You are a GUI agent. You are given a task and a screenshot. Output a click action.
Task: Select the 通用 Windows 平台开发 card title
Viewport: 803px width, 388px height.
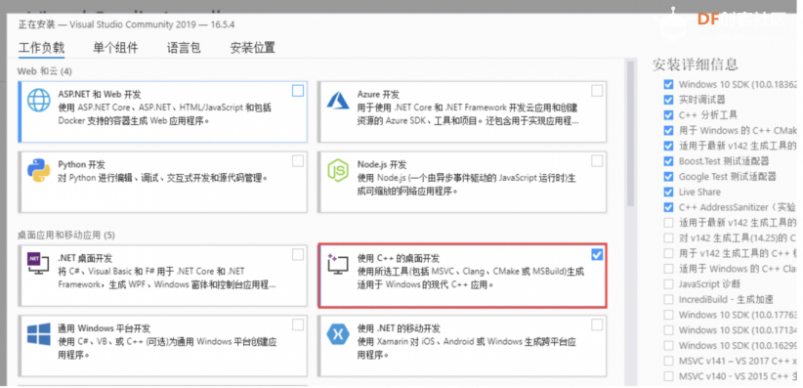tap(104, 328)
